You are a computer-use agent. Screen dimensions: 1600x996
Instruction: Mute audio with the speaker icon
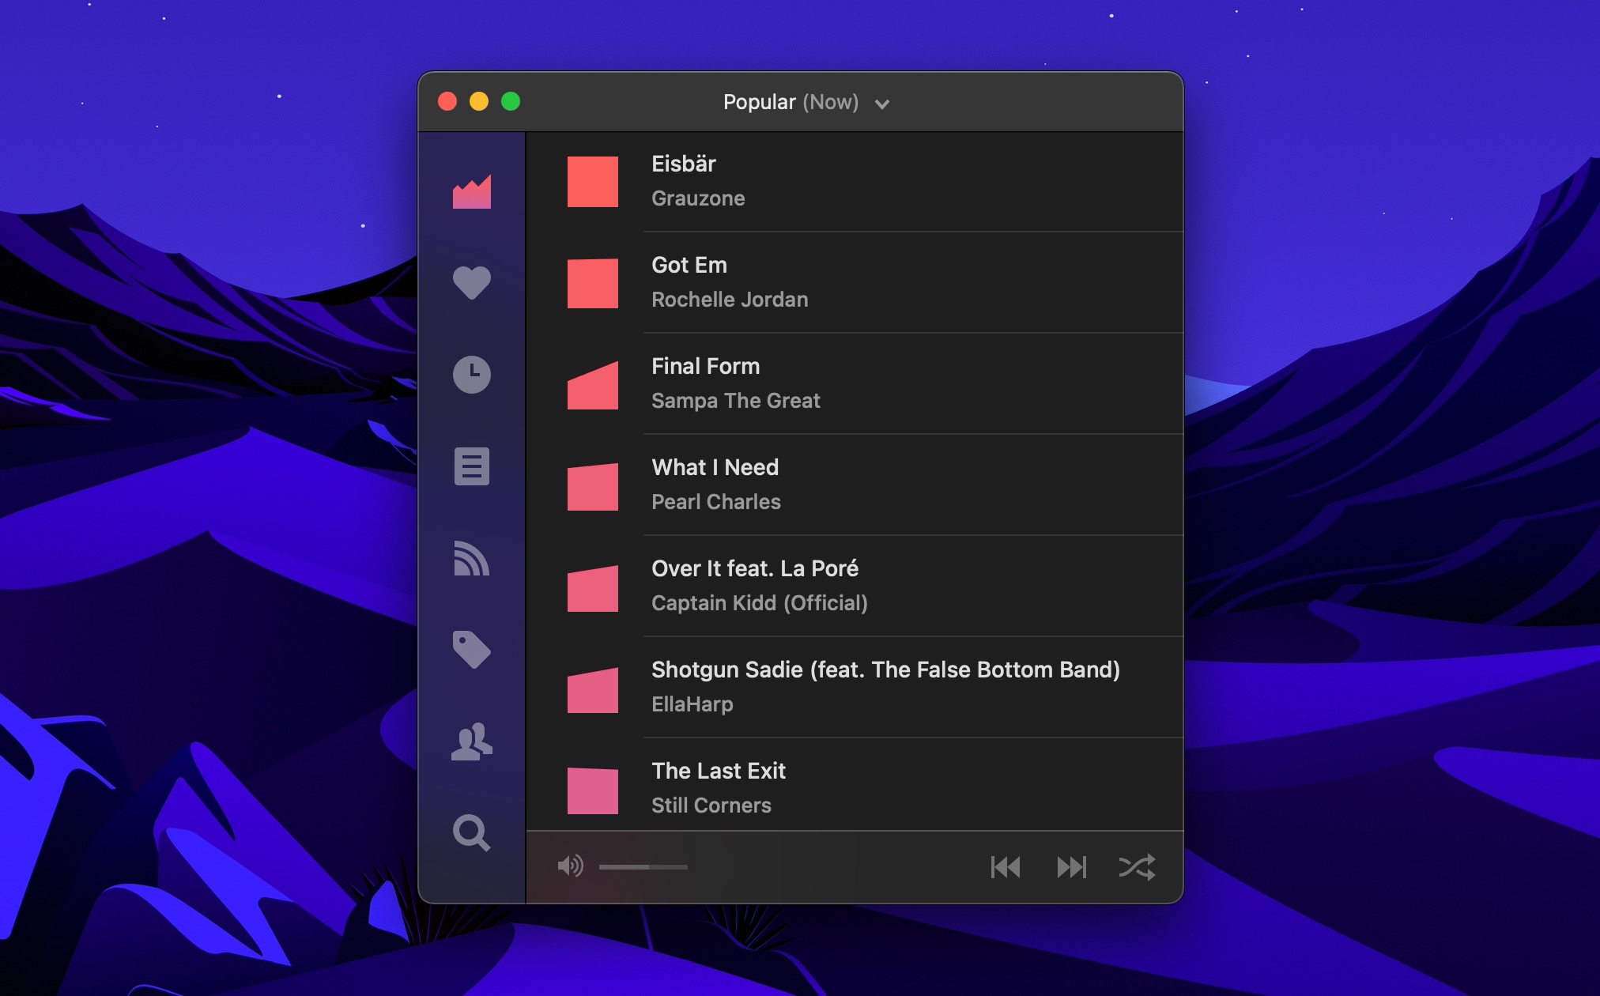pyautogui.click(x=570, y=866)
